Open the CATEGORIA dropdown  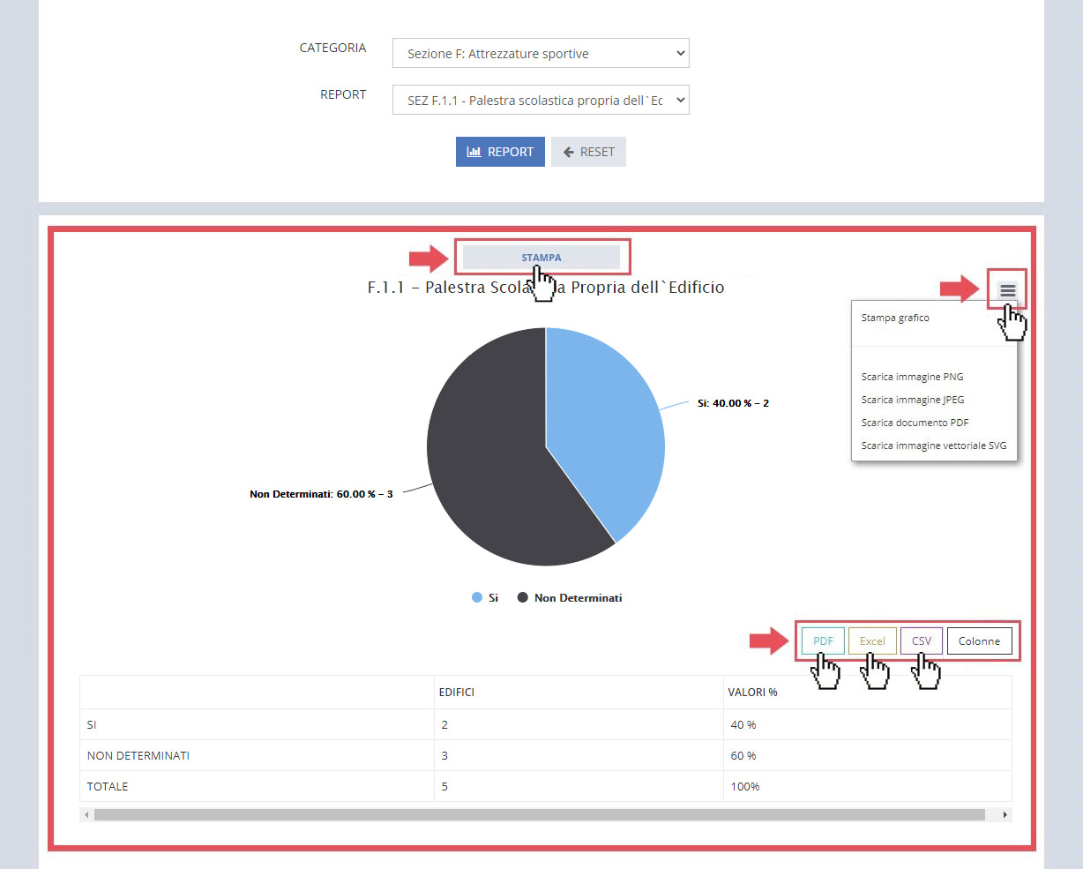coord(541,53)
